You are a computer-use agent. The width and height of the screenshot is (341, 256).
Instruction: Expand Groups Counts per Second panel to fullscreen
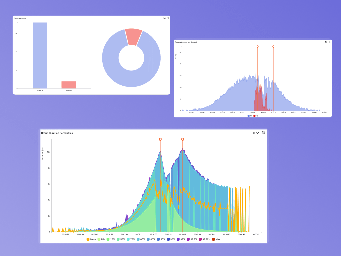329,42
